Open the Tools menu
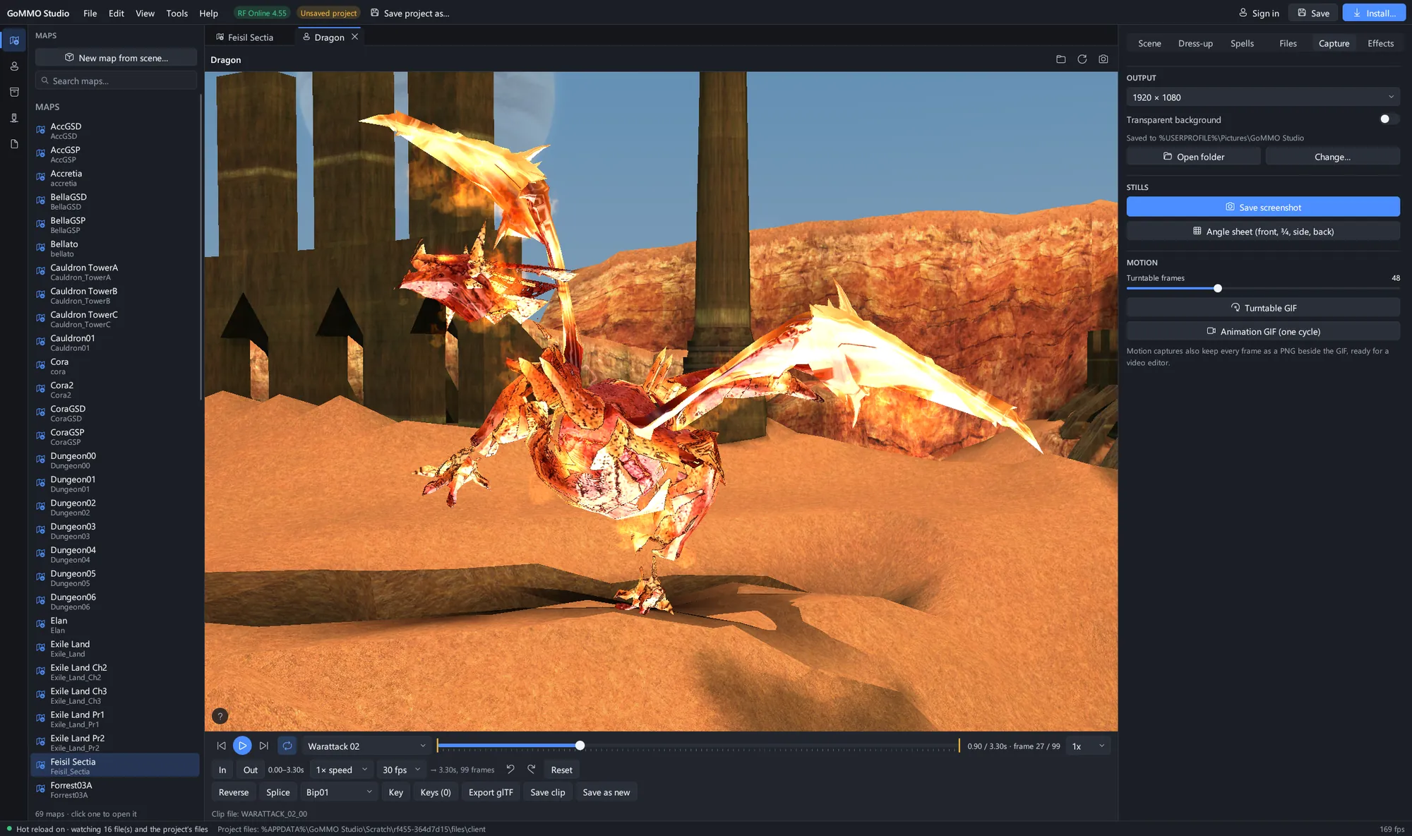This screenshot has width=1412, height=836. 176,13
